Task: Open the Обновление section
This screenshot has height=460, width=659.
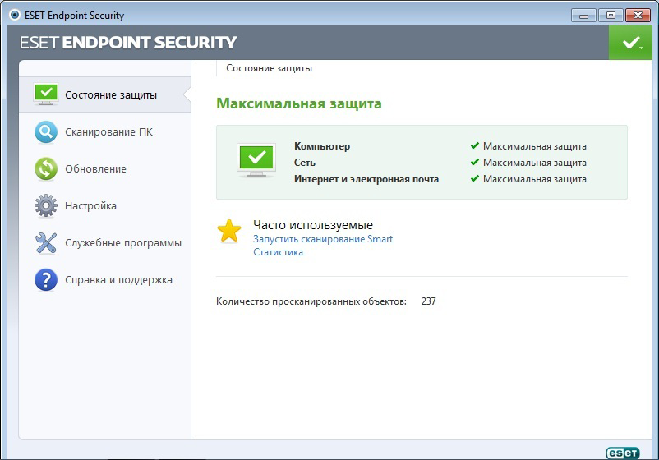Action: pyautogui.click(x=95, y=169)
